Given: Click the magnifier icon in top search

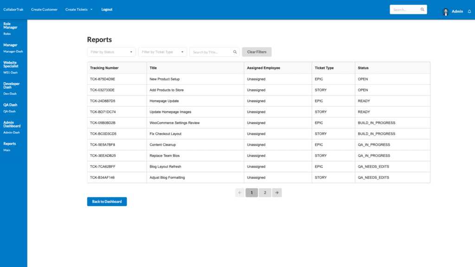Looking at the screenshot, I should click(x=422, y=9).
